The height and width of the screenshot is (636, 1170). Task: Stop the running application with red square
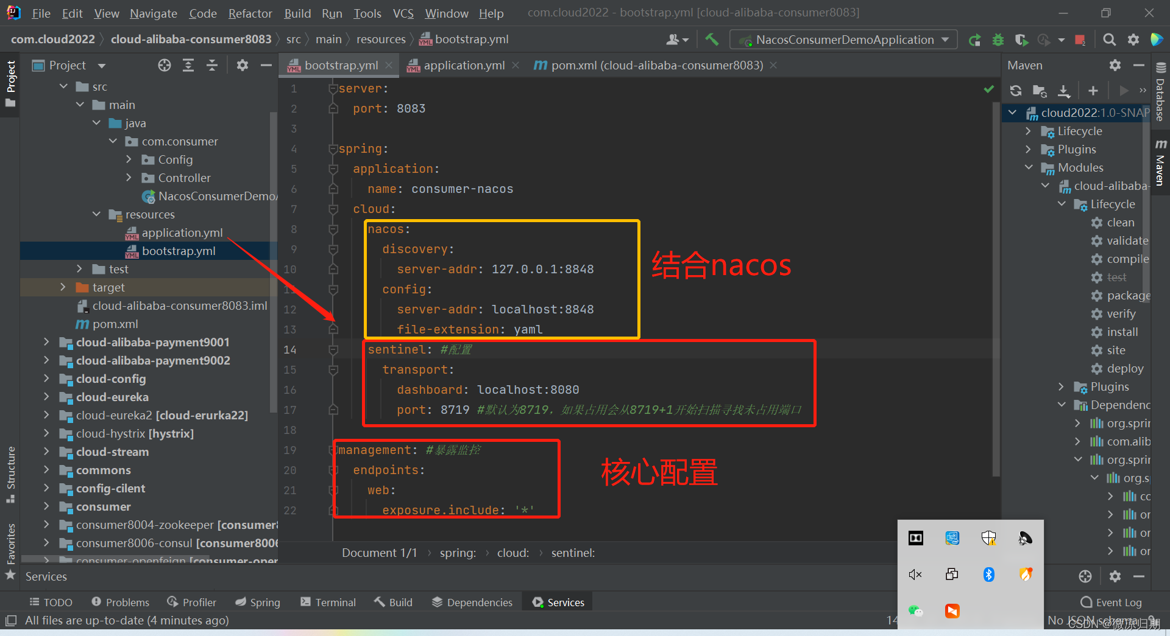[x=1080, y=40]
